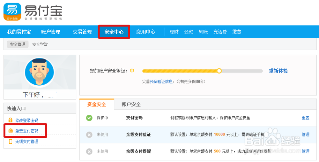
Task: Select the 安全中心 navigation tab
Action: tap(114, 32)
